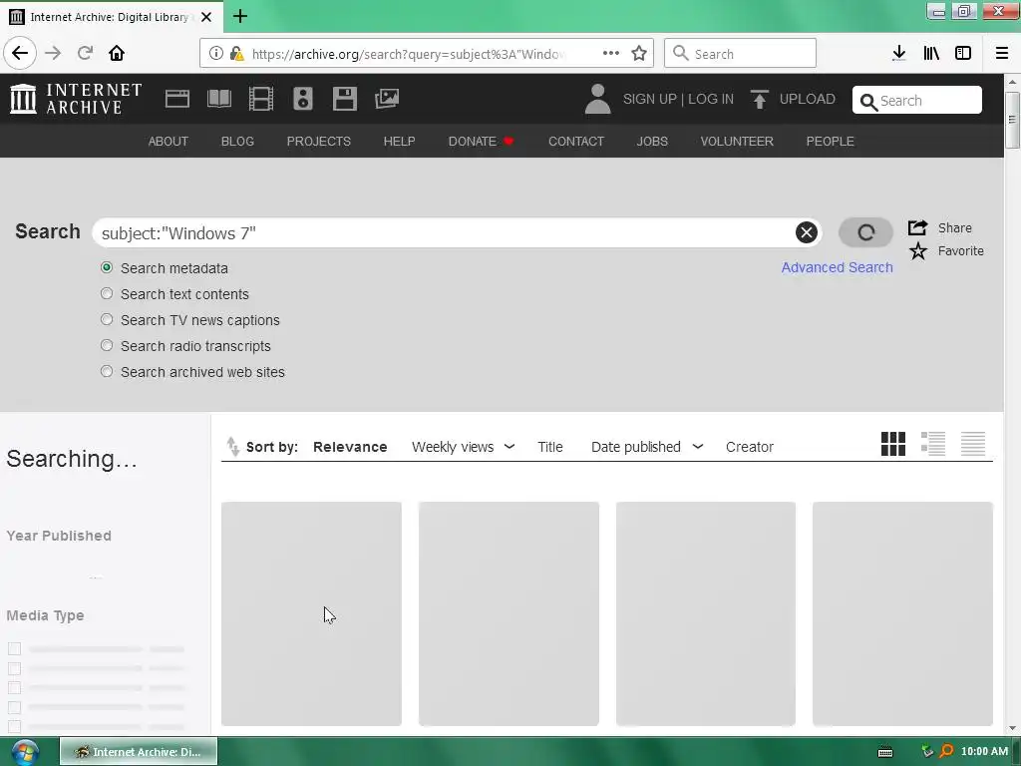
Task: Open the Audio speaker icon
Action: tap(303, 99)
